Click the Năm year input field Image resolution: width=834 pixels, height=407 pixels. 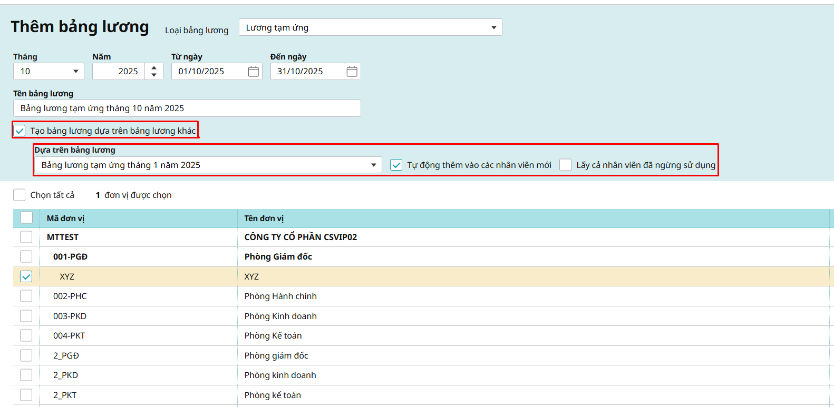tap(120, 72)
